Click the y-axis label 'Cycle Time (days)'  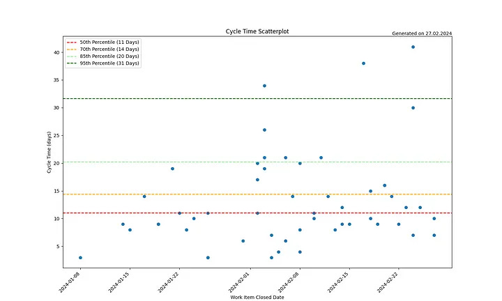(x=49, y=153)
